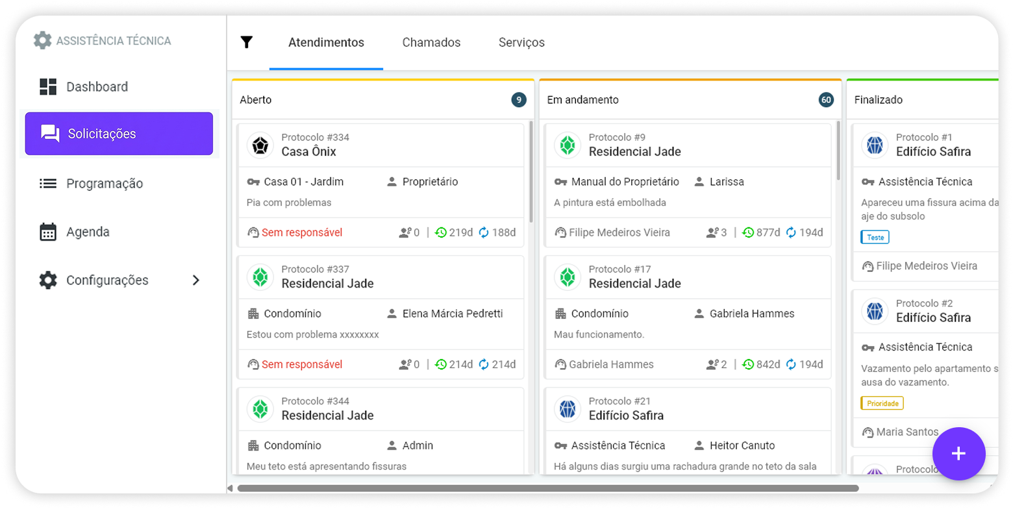Click the building icon on protocol #337
This screenshot has width=1013, height=509.
click(x=252, y=314)
